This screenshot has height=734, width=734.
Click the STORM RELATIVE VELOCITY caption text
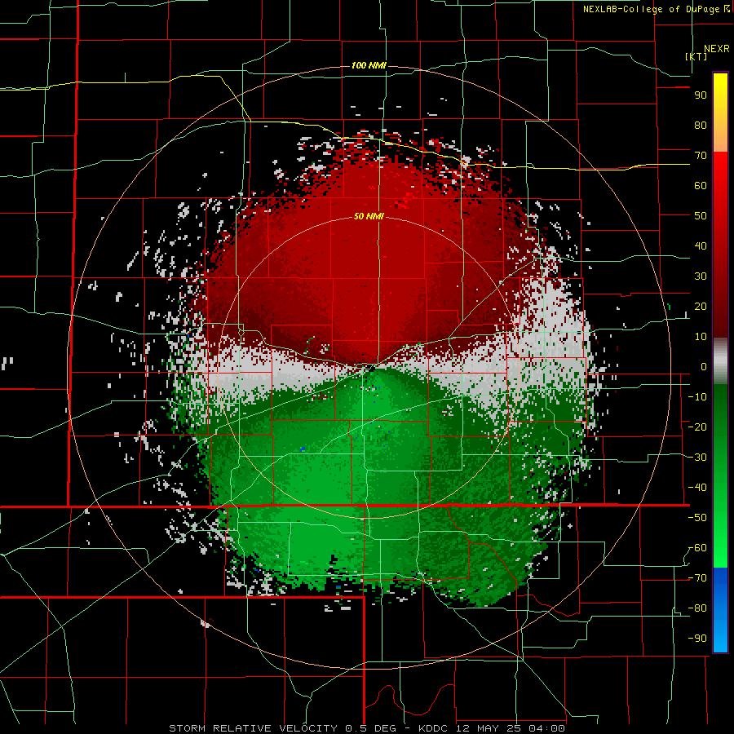click(x=255, y=728)
